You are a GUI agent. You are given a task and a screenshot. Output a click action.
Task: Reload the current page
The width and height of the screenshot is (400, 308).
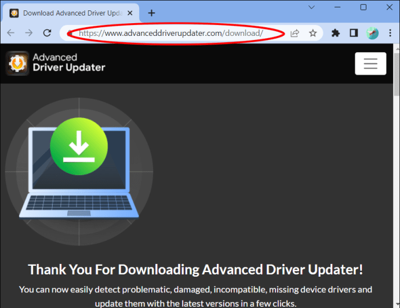coord(47,33)
